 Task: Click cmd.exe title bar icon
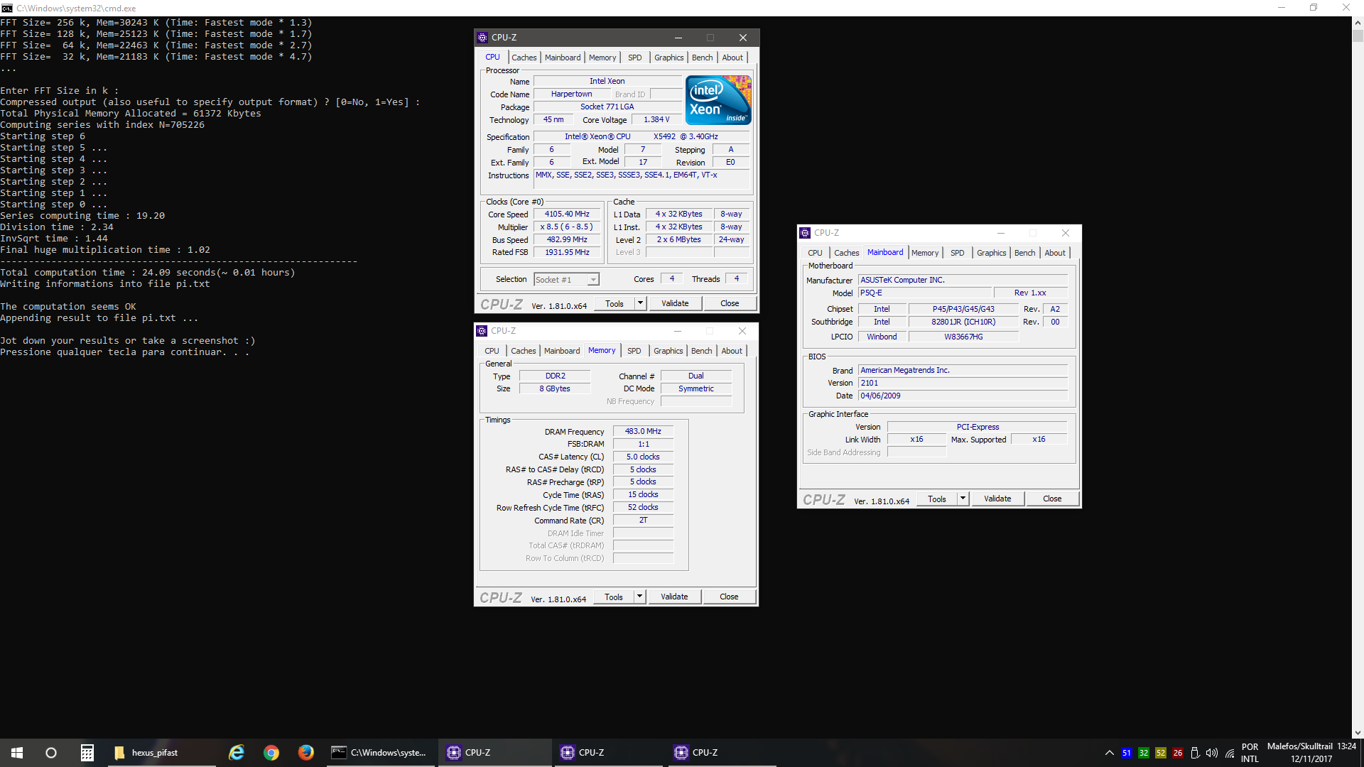click(x=7, y=8)
